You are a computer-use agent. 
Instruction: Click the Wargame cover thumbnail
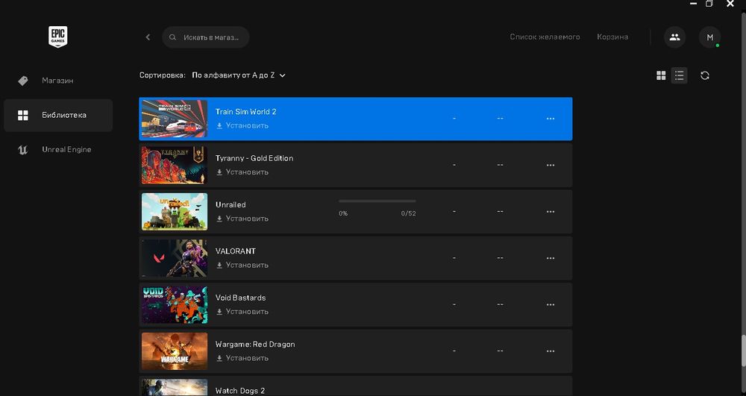[x=175, y=351]
